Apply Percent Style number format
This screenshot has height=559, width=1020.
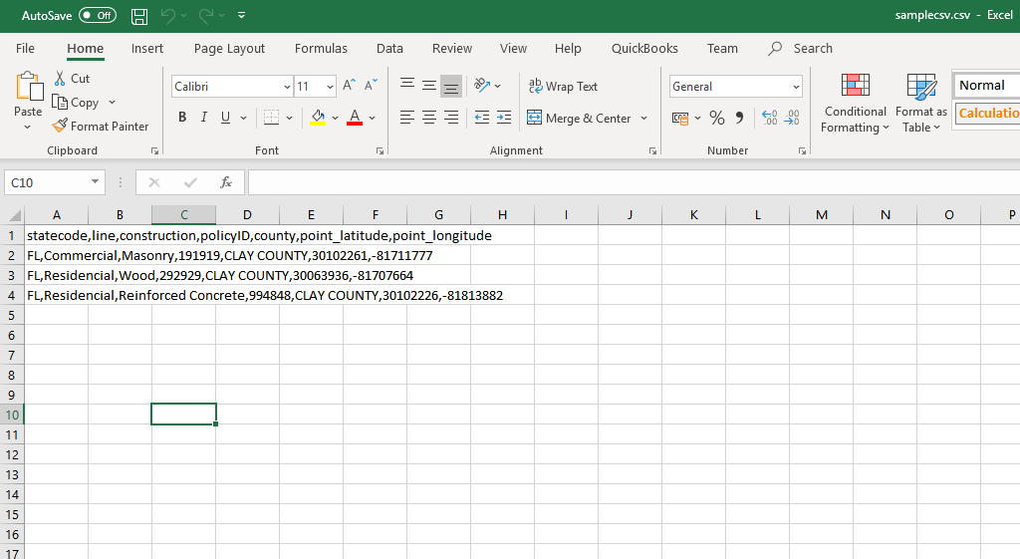[716, 118]
